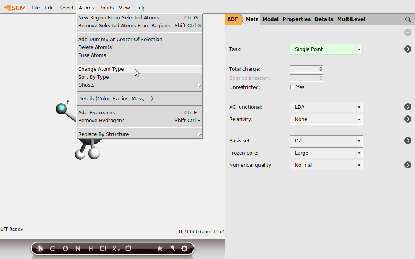Open the ADF engine selector tab
This screenshot has height=259, width=415.
(x=233, y=19)
